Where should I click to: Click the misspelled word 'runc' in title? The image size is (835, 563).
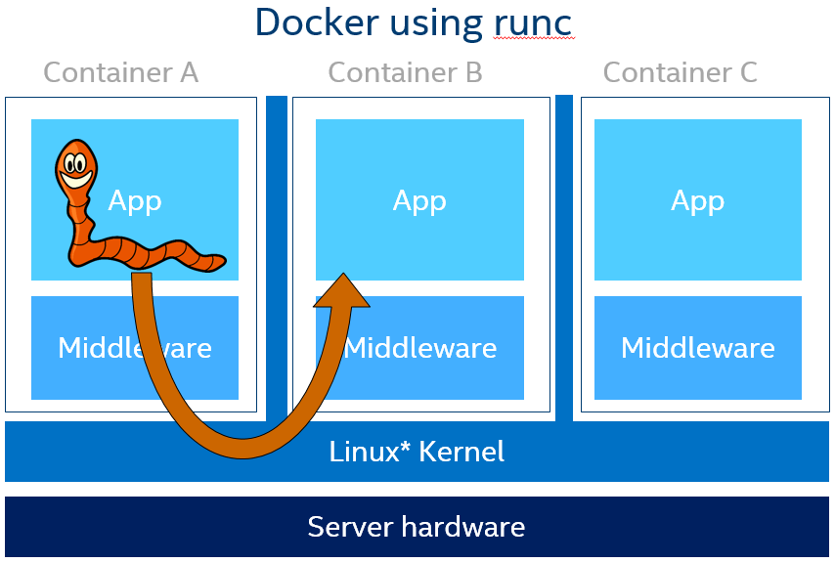coord(532,22)
